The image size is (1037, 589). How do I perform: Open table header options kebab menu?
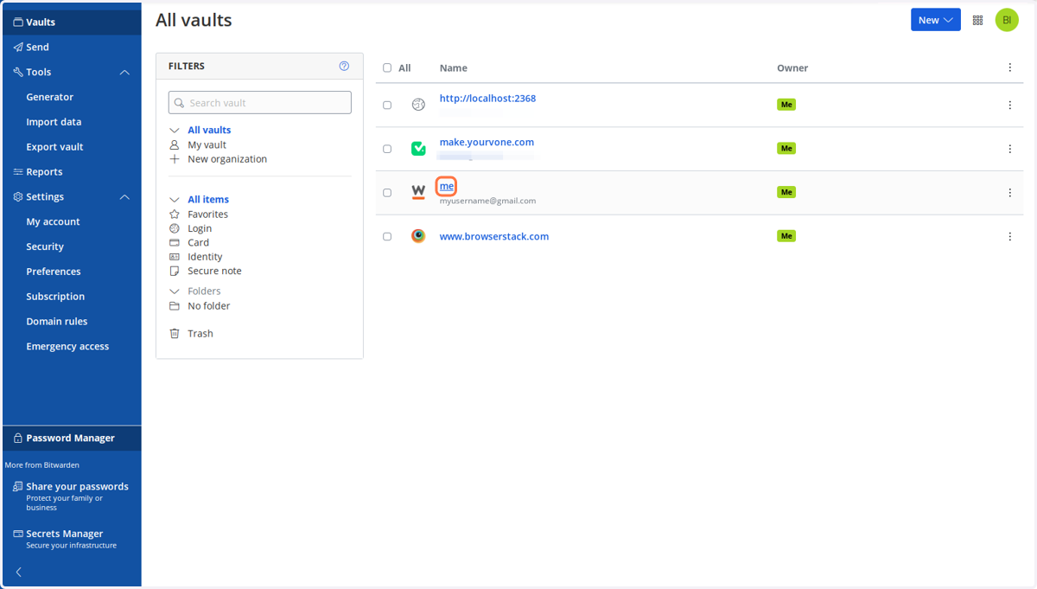pos(1010,67)
